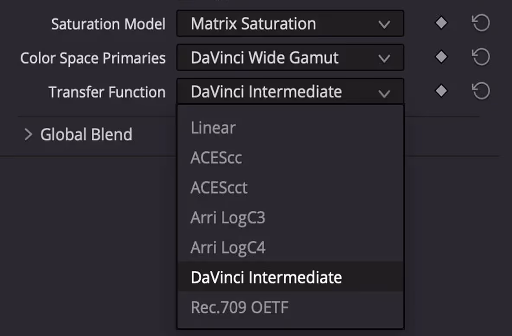Image resolution: width=512 pixels, height=336 pixels.
Task: Collapse the Transfer Function dropdown
Action: (290, 91)
